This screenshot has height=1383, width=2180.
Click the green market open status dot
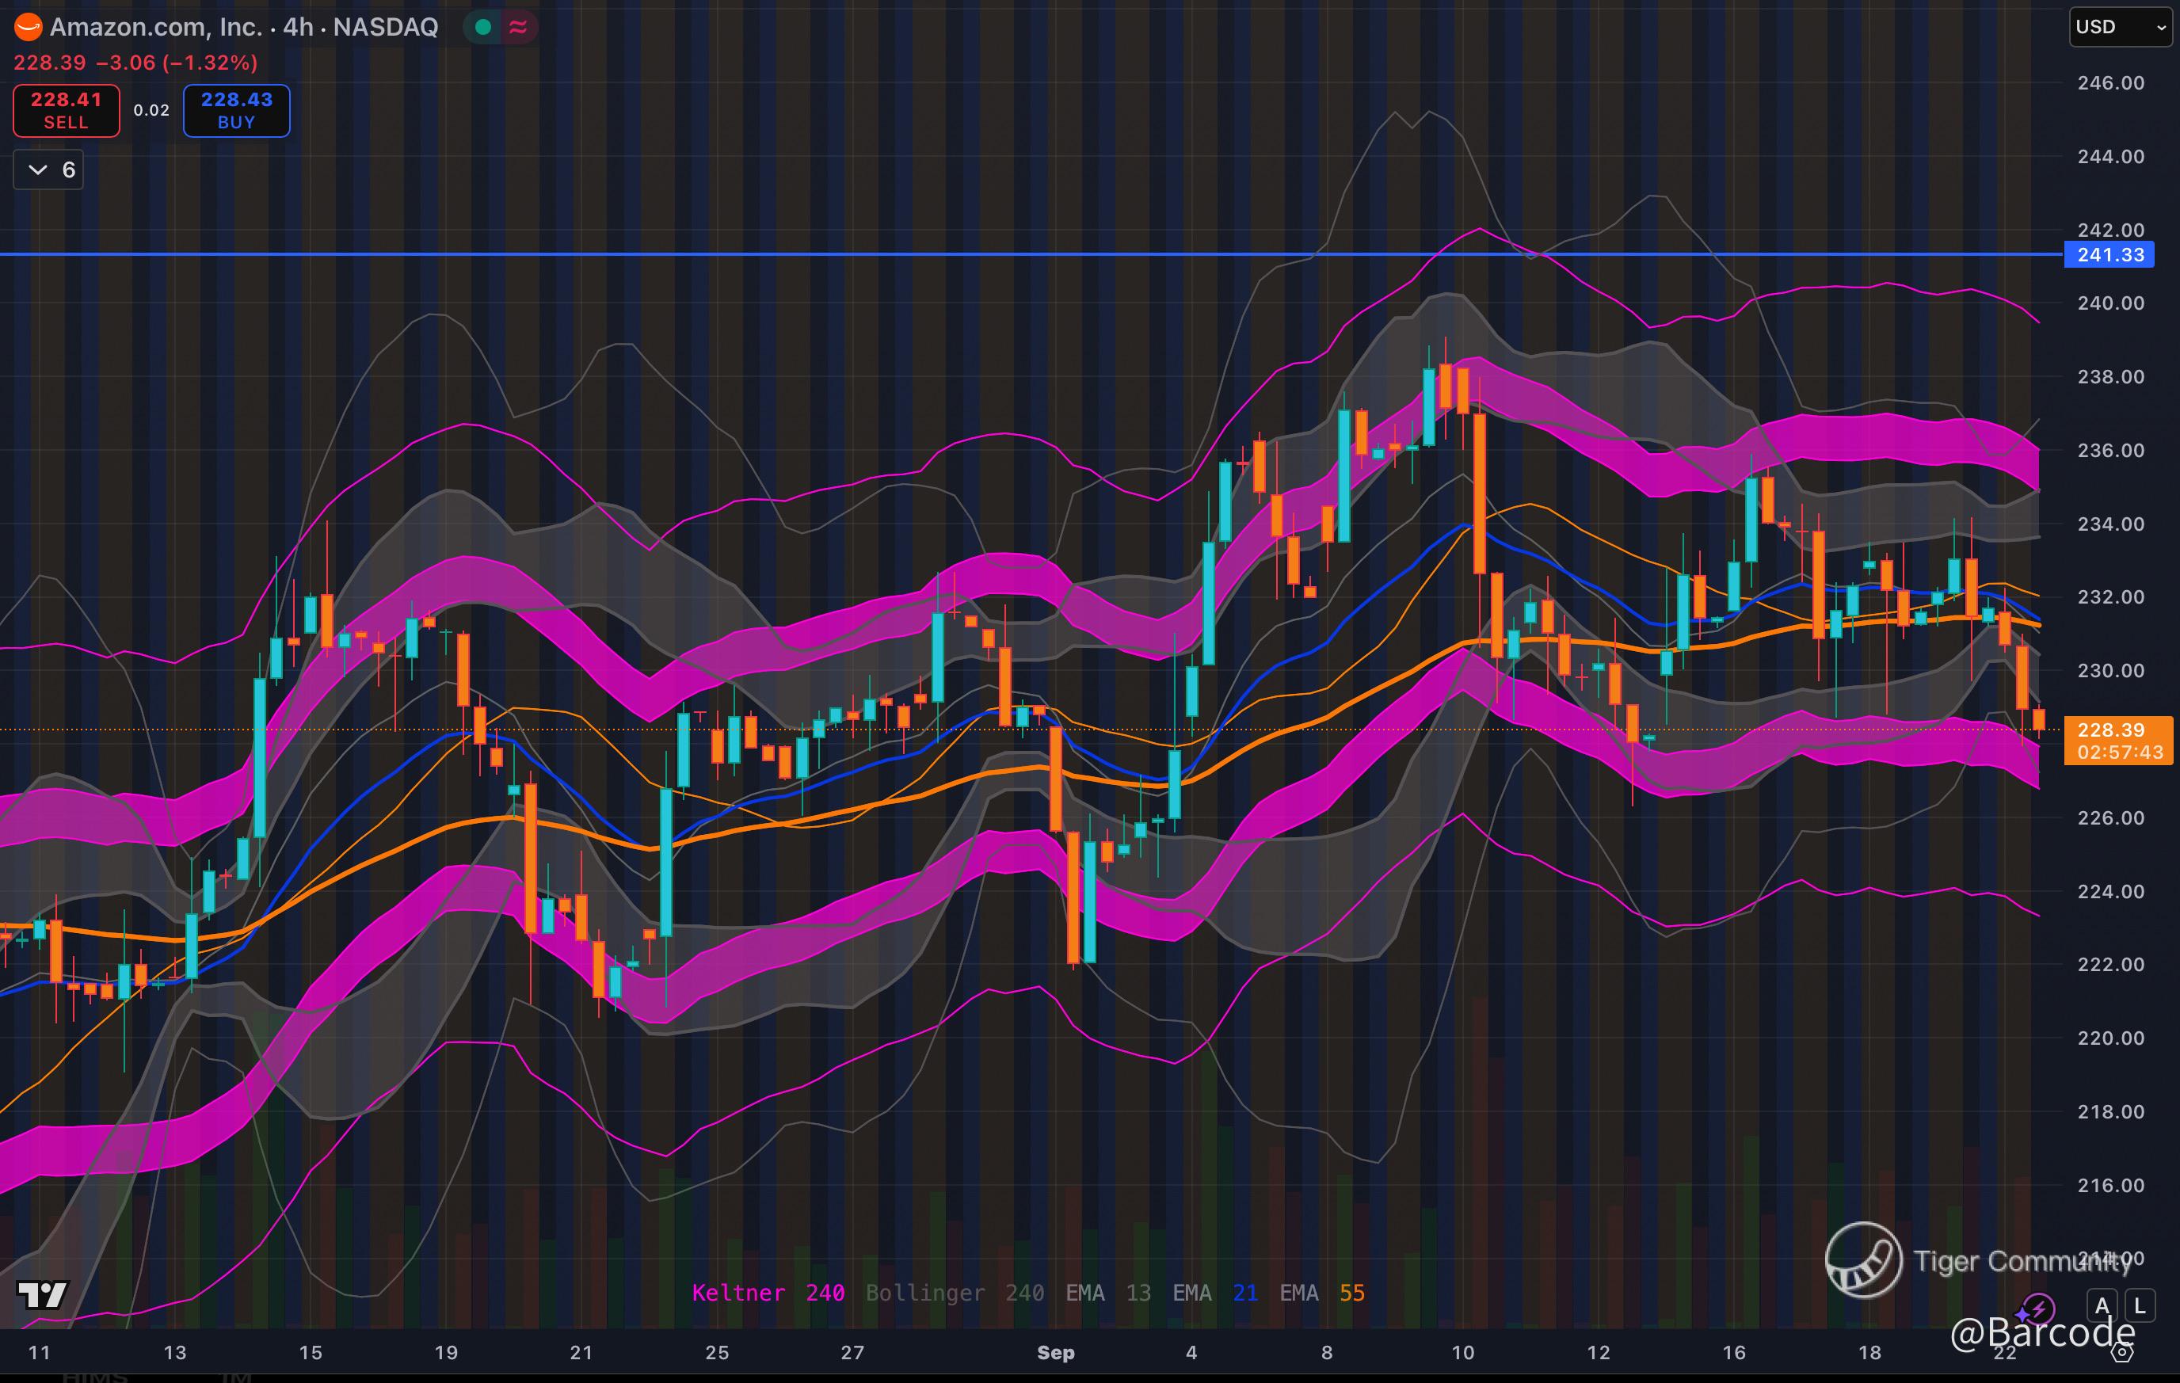pyautogui.click(x=483, y=27)
